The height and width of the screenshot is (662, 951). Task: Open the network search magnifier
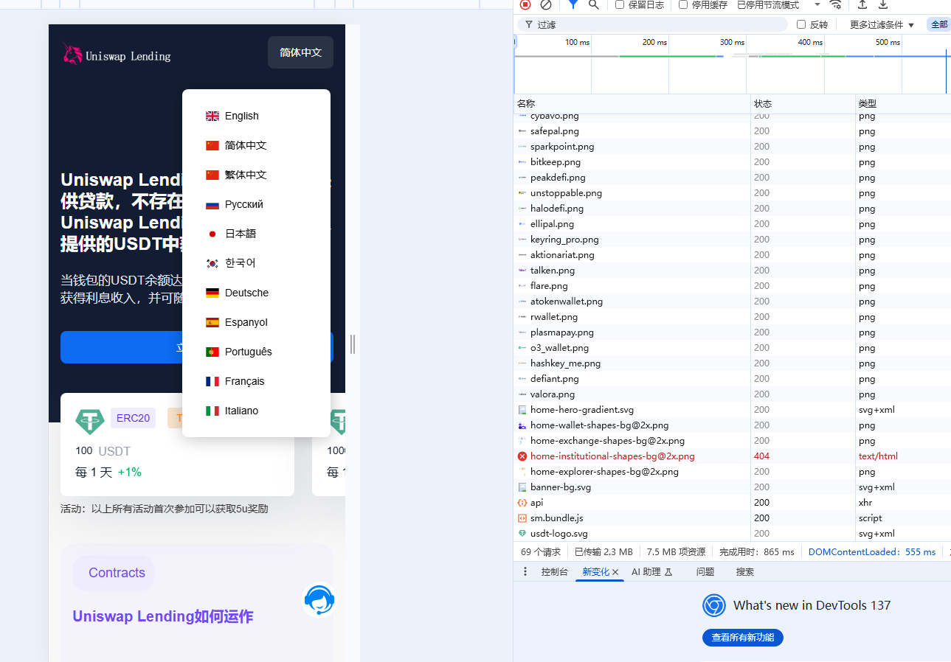594,4
